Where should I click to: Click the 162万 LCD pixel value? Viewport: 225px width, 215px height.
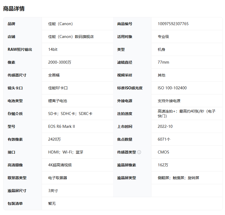point(163,165)
